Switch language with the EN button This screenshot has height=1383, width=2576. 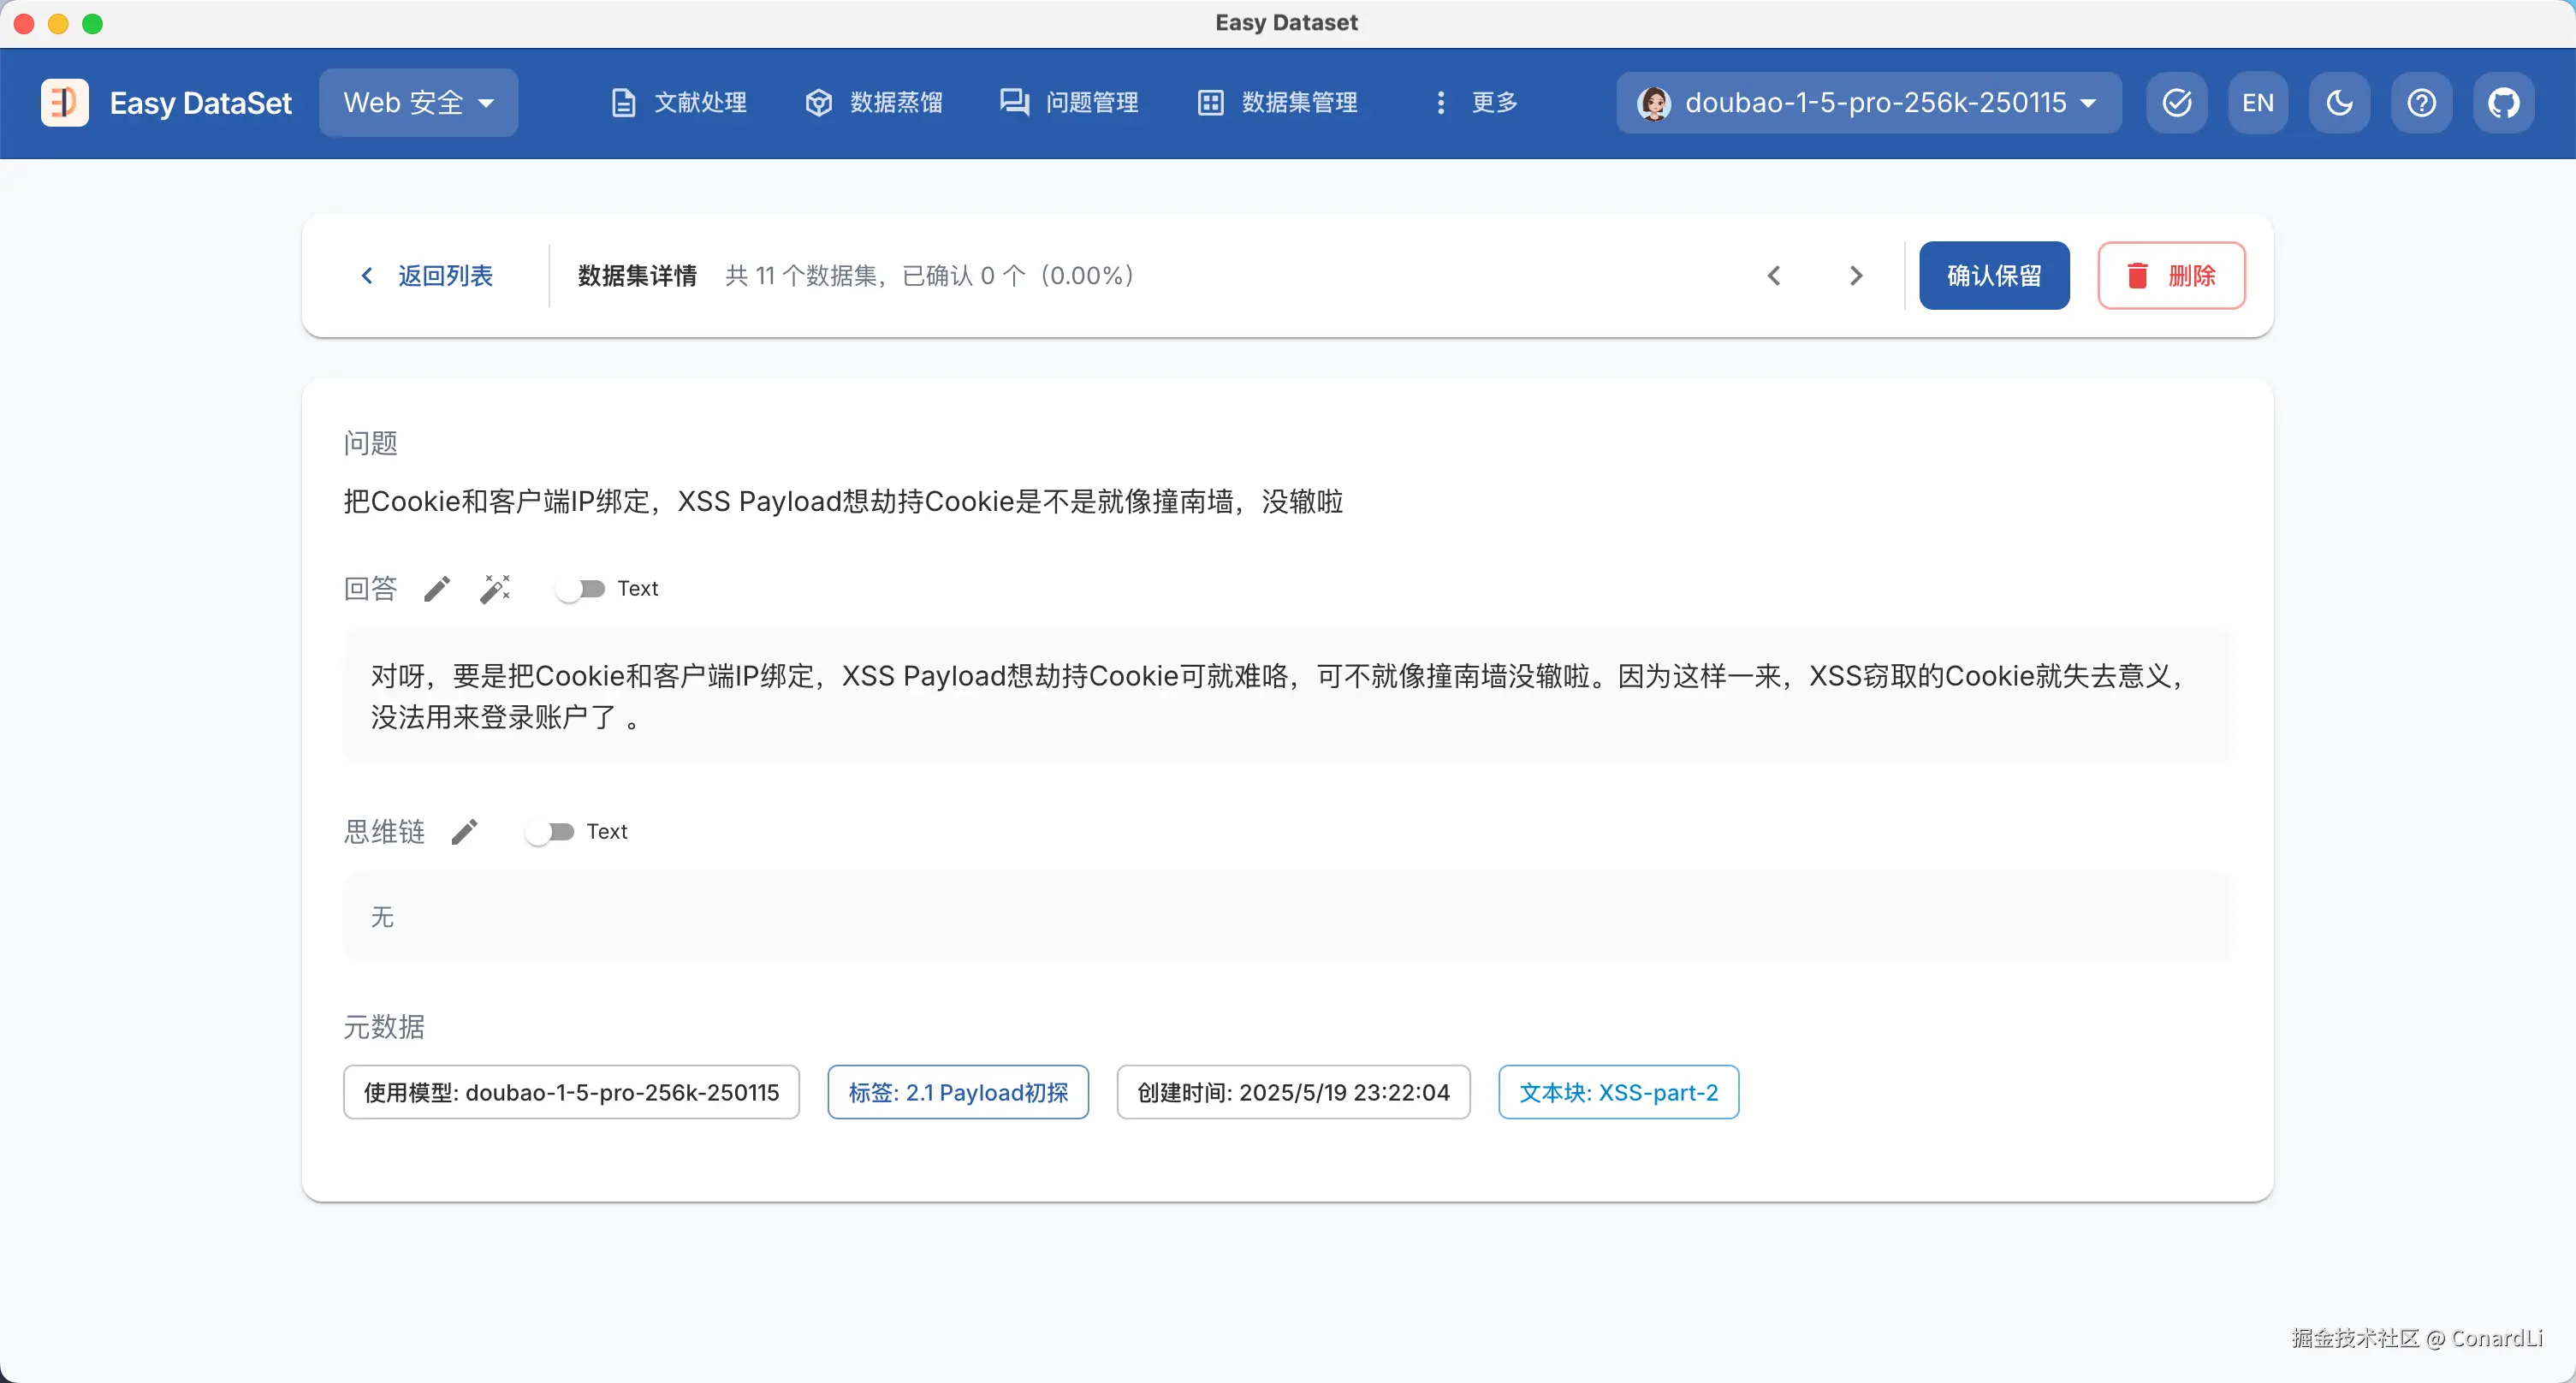pyautogui.click(x=2258, y=102)
